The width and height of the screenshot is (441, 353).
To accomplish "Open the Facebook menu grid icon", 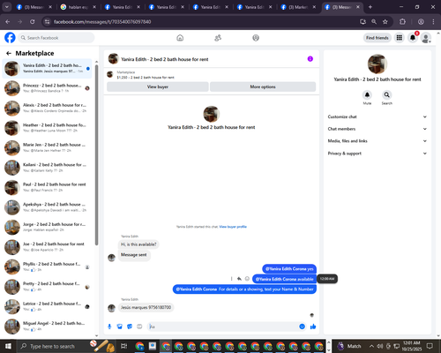I will 400,38.
